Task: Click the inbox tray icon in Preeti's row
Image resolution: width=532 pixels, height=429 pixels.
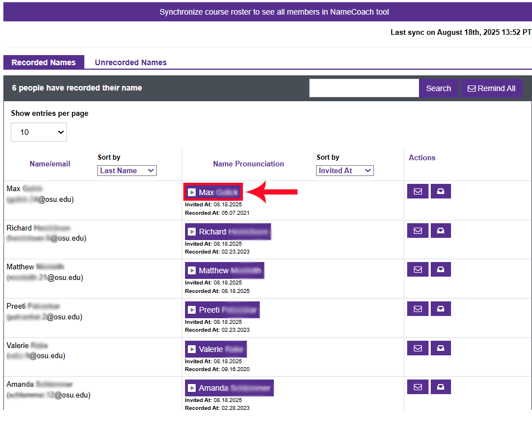Action: coord(440,309)
